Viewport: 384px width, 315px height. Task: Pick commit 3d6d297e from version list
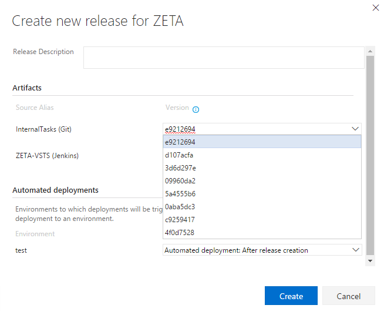[x=261, y=168]
